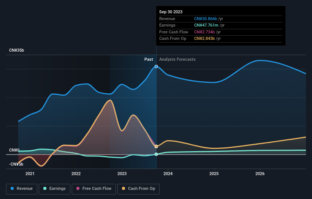This screenshot has height=199, width=312.
Task: Toggle the Free Cash Flow legend series
Action: (94, 189)
